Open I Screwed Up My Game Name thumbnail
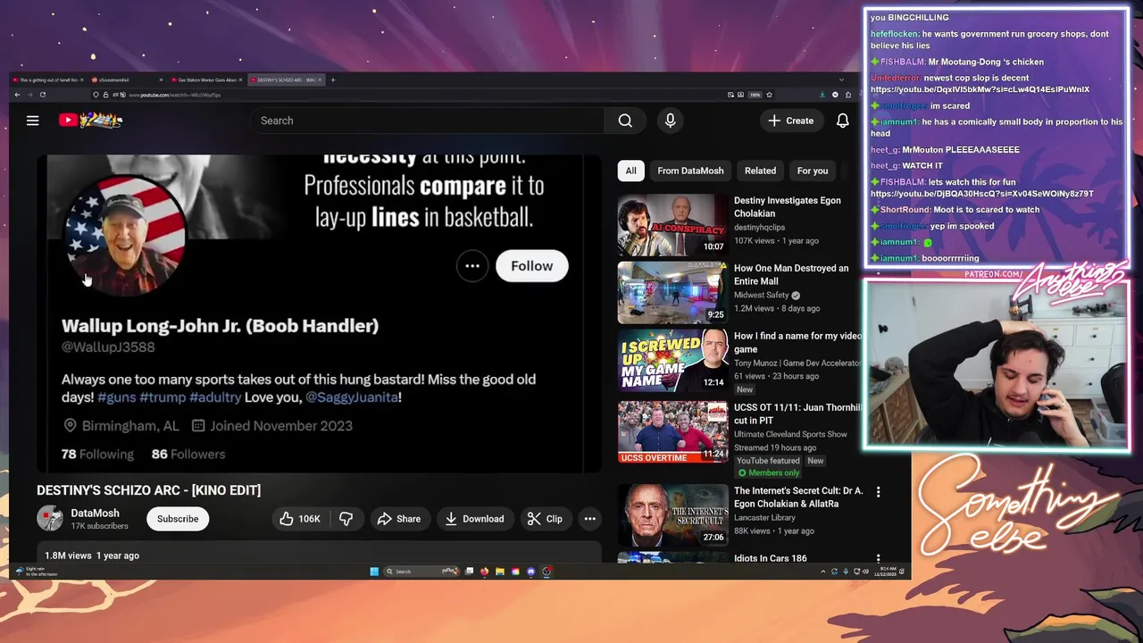1143x643 pixels. 672,361
